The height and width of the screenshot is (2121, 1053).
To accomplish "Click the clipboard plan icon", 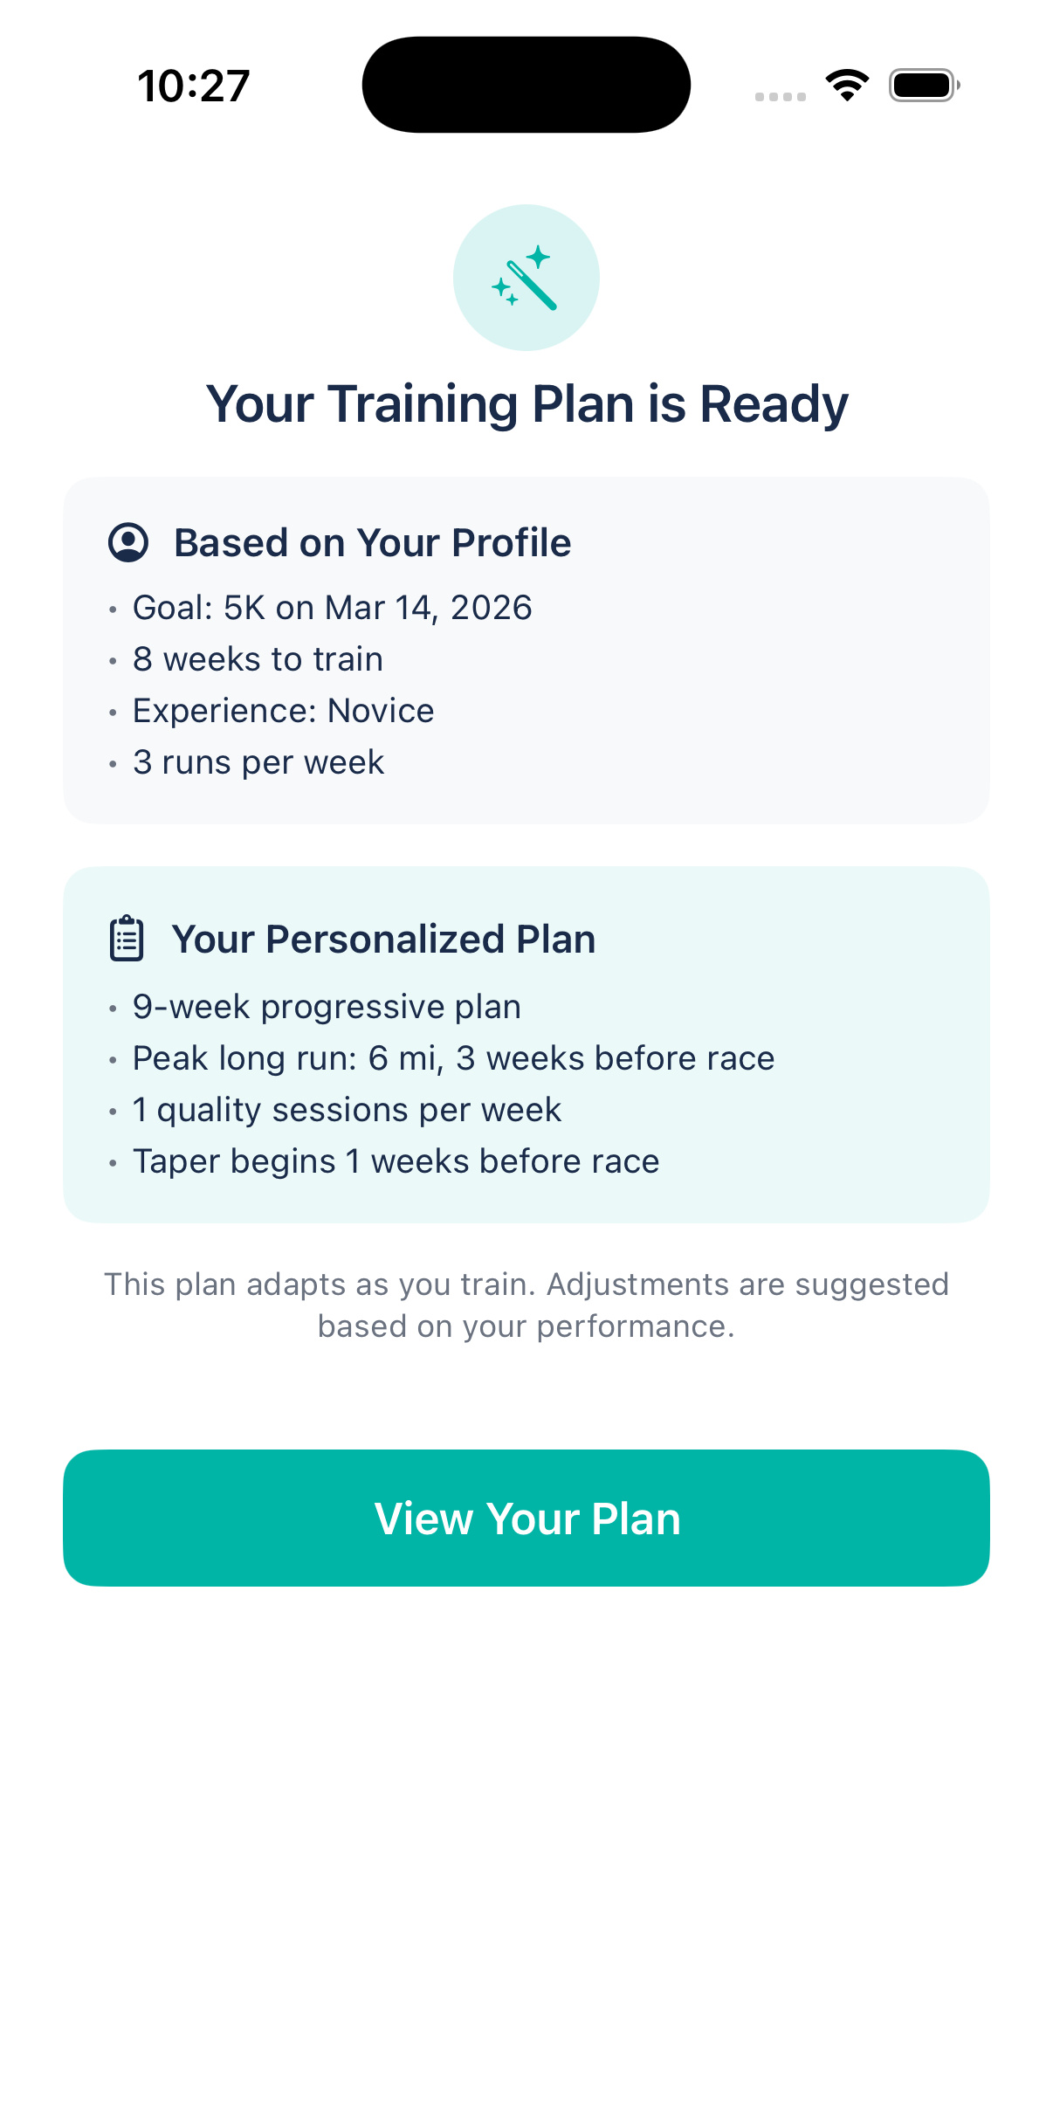I will 127,939.
